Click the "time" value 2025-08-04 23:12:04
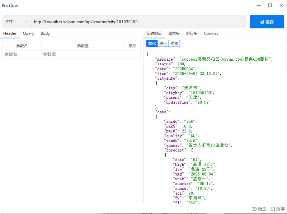 197,74
